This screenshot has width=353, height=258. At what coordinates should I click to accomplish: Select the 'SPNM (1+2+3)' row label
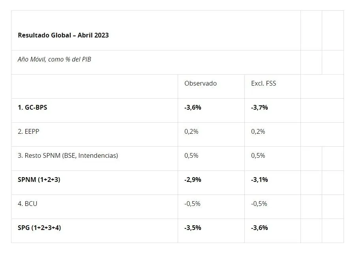[x=39, y=179]
